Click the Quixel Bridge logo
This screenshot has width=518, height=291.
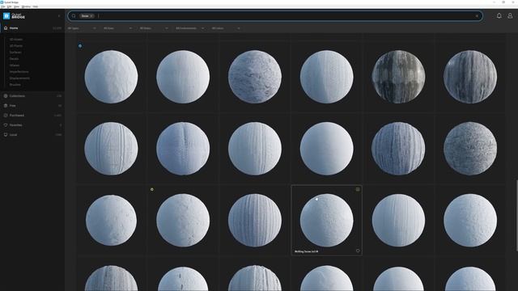[x=14, y=16]
